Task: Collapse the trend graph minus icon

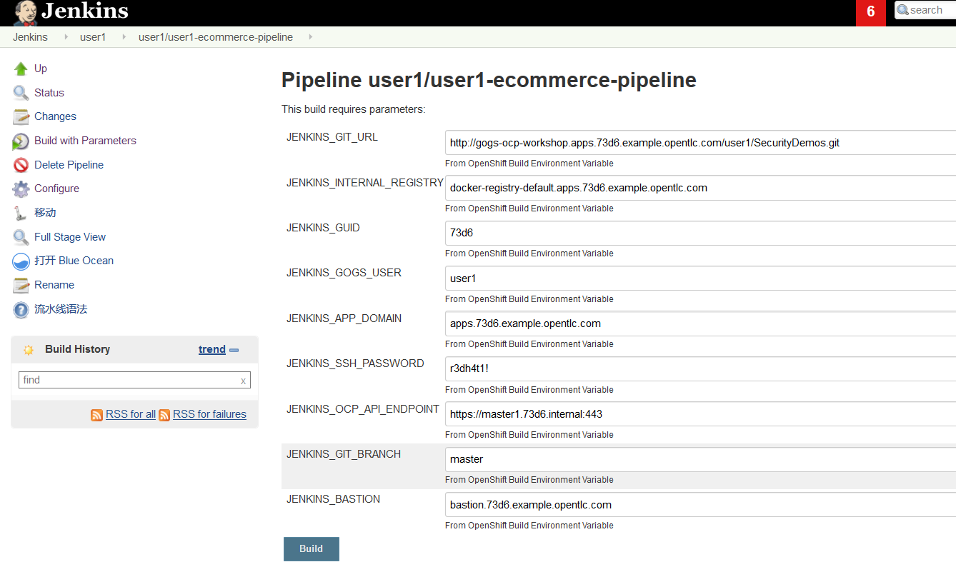Action: click(234, 350)
